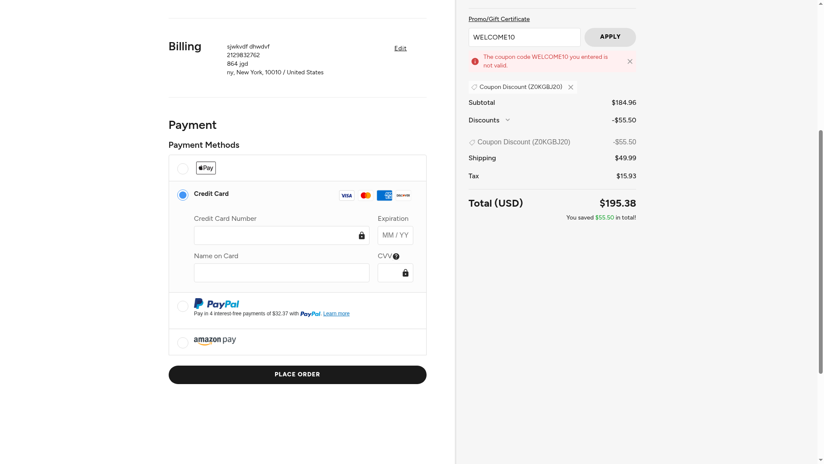Click the Visa card icon

346,195
